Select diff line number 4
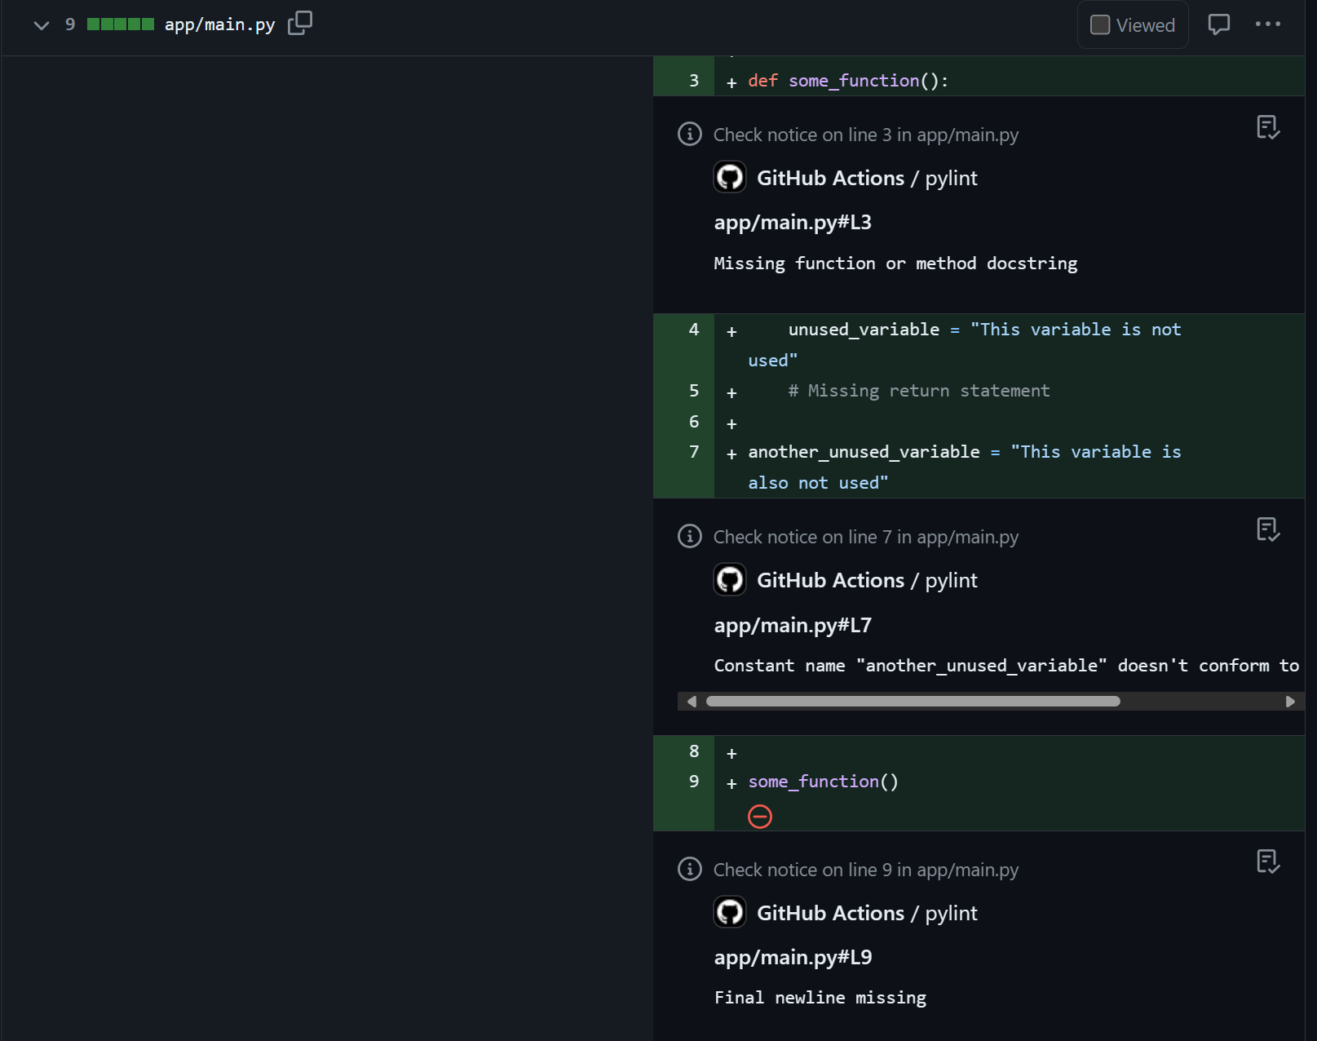Screen dimensions: 1317x1041 pyautogui.click(x=694, y=329)
